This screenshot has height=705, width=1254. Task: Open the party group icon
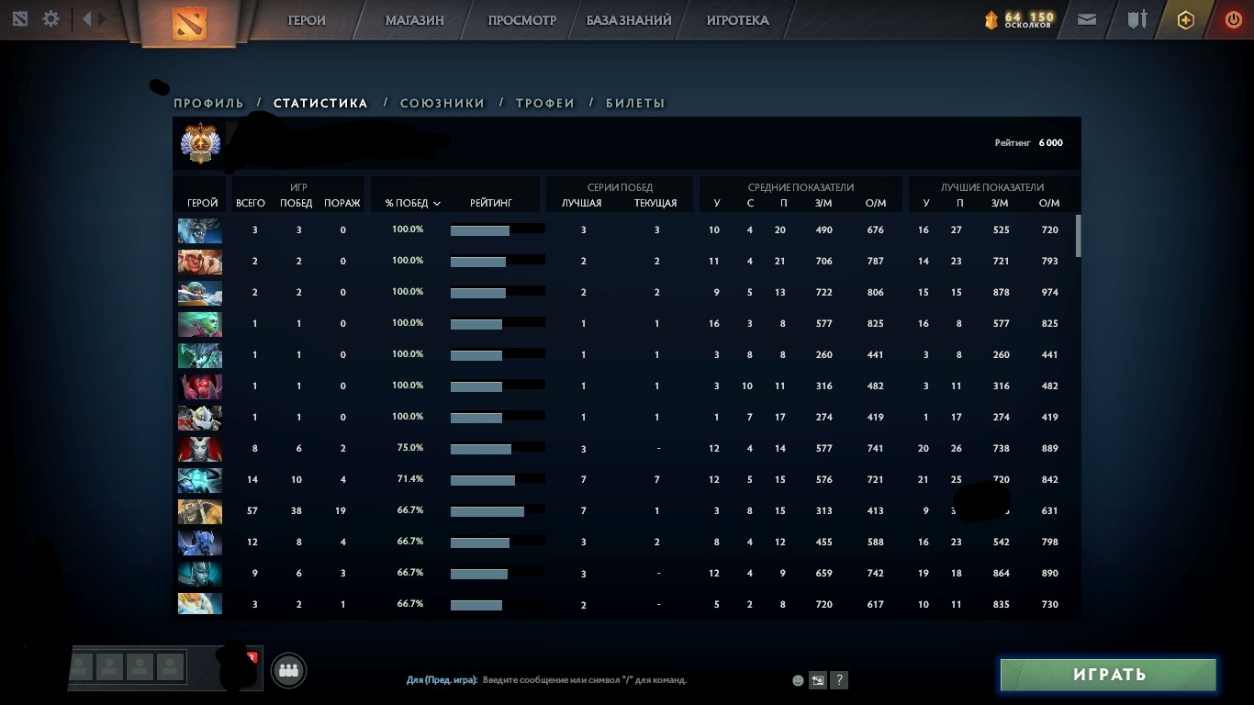point(289,671)
